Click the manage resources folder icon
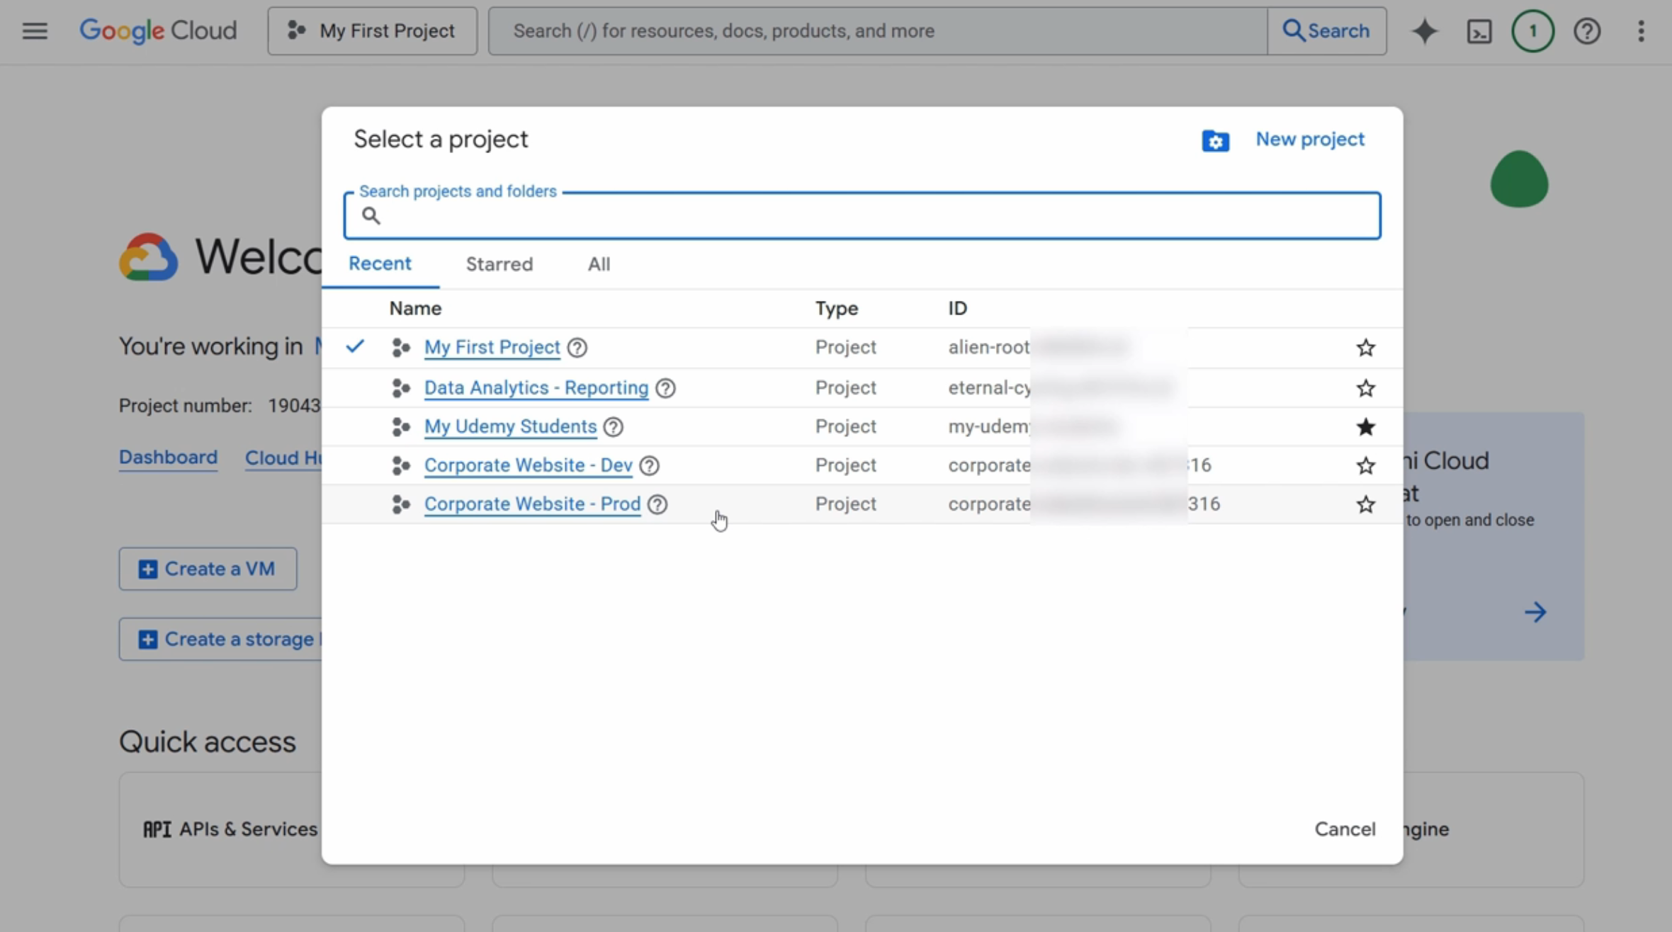Screen dimensions: 1672x932 (x=1216, y=140)
